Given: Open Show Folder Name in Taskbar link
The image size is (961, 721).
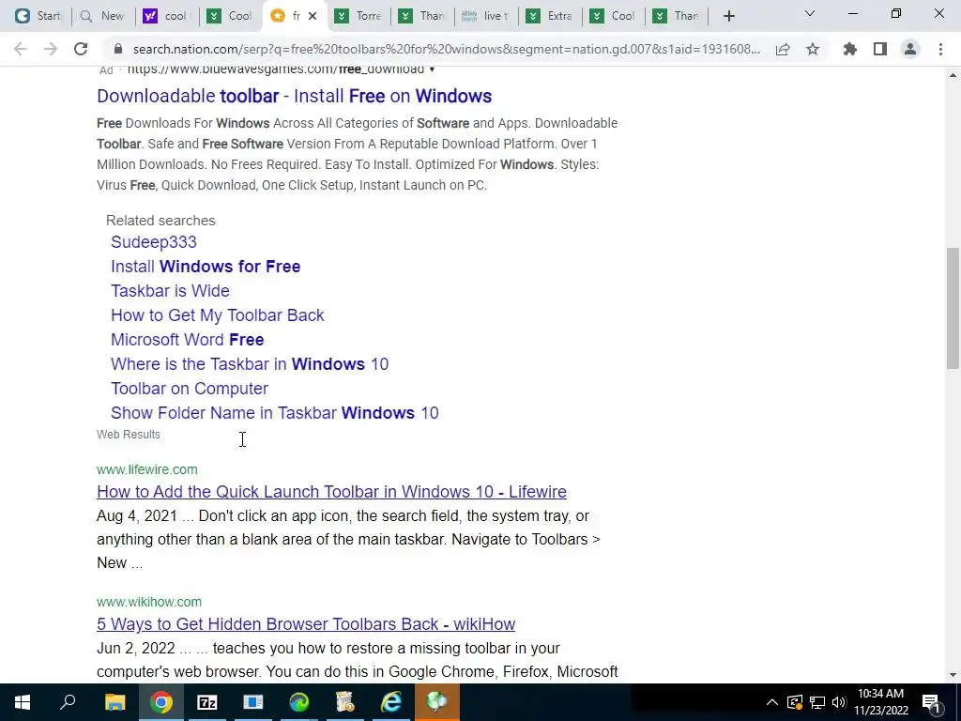Looking at the screenshot, I should (x=275, y=413).
